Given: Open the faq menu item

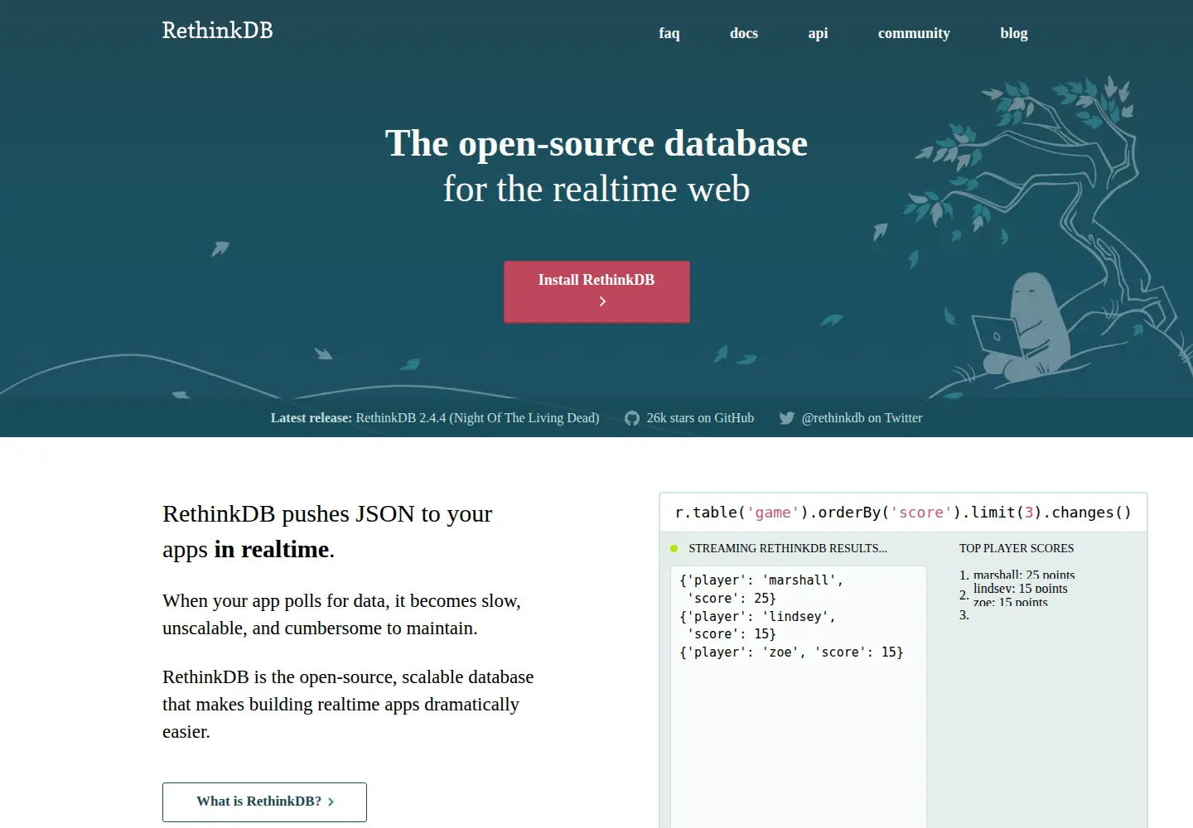Looking at the screenshot, I should [669, 33].
